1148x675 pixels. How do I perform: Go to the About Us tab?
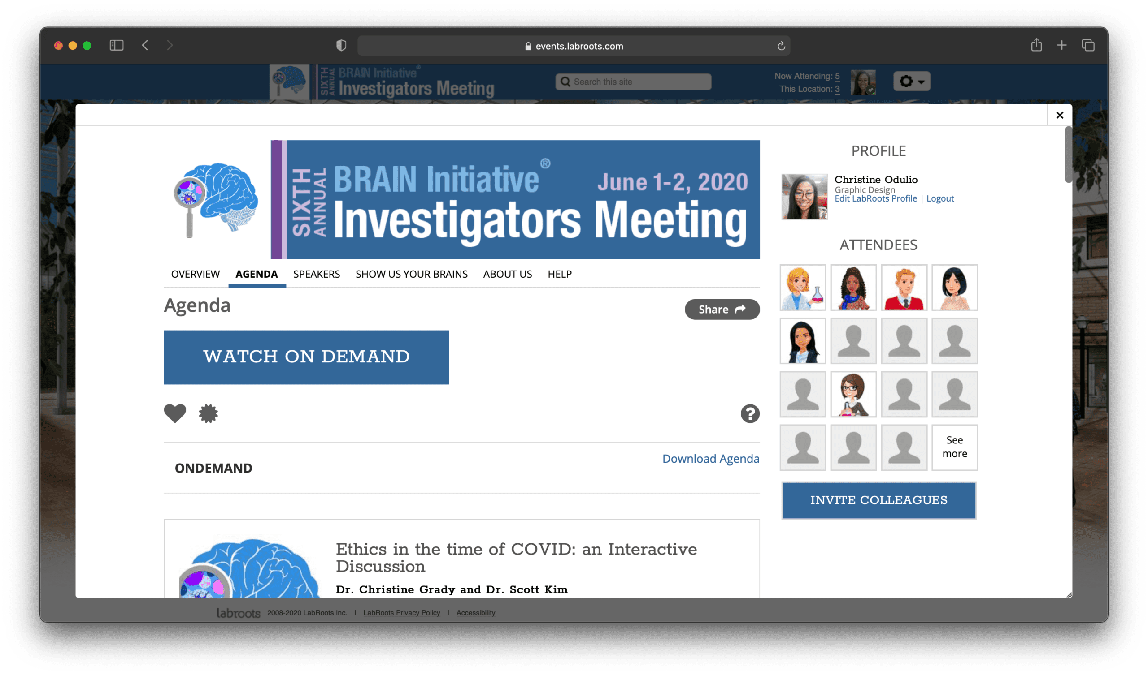click(x=508, y=274)
